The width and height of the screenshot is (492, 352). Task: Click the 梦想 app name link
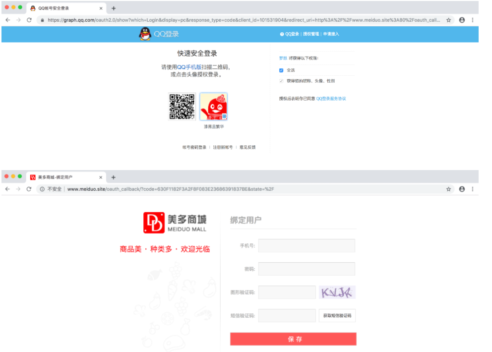coord(283,58)
